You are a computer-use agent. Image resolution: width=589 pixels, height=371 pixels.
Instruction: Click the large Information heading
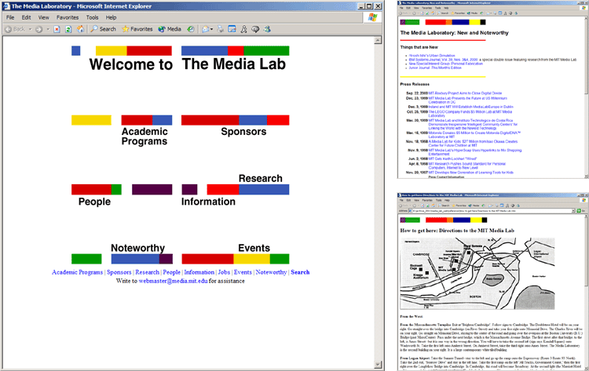pyautogui.click(x=208, y=202)
